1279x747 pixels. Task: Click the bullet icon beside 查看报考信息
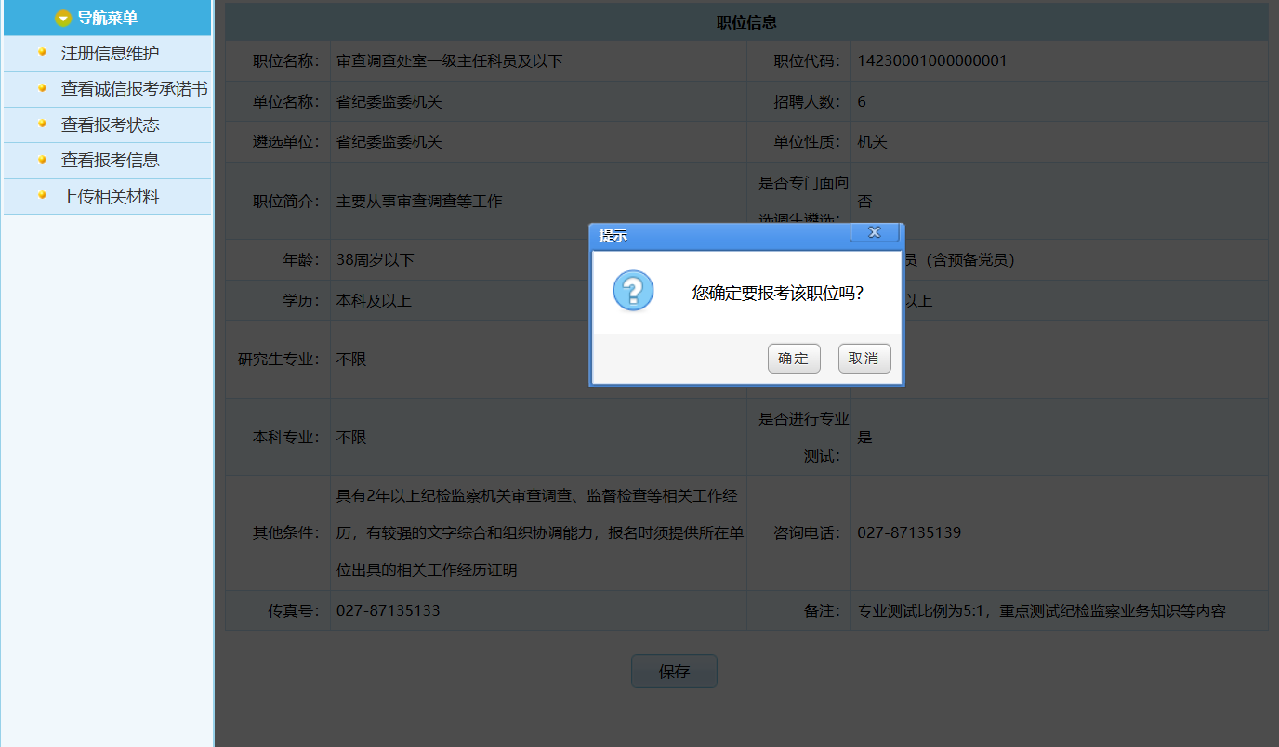click(42, 160)
